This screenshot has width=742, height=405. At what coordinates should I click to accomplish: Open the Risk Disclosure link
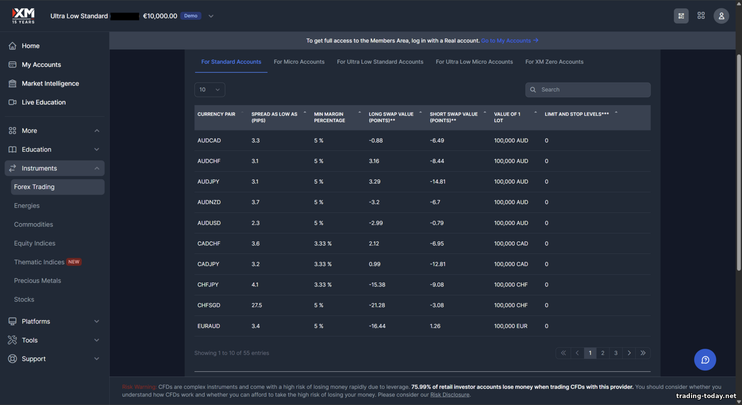pyautogui.click(x=450, y=395)
